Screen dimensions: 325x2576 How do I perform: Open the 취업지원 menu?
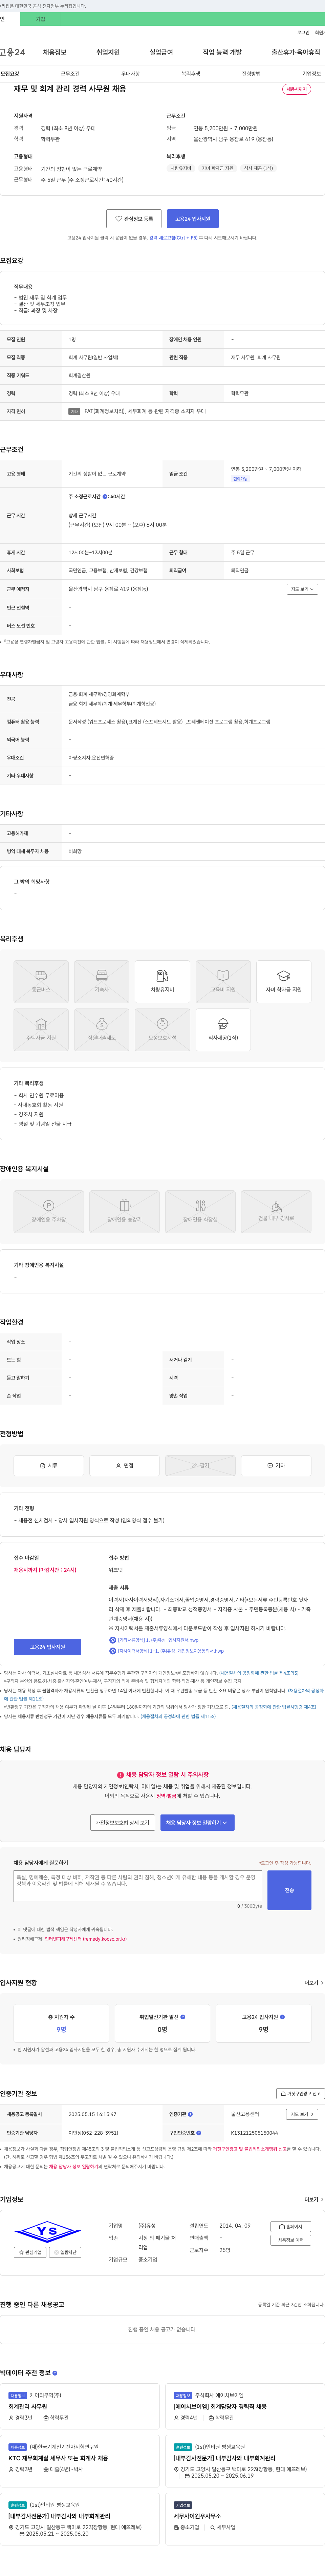pos(108,52)
